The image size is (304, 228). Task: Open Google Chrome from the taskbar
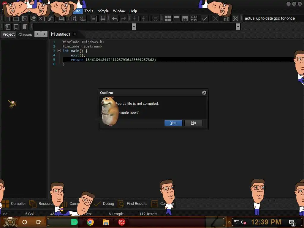(90, 222)
